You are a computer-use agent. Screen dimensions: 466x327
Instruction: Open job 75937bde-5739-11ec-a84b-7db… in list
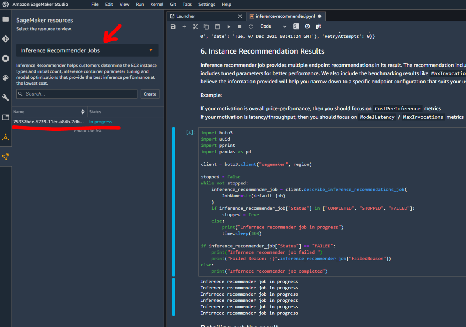pos(49,122)
